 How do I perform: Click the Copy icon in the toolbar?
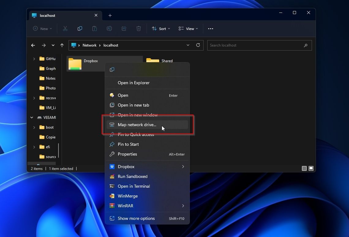click(x=80, y=28)
